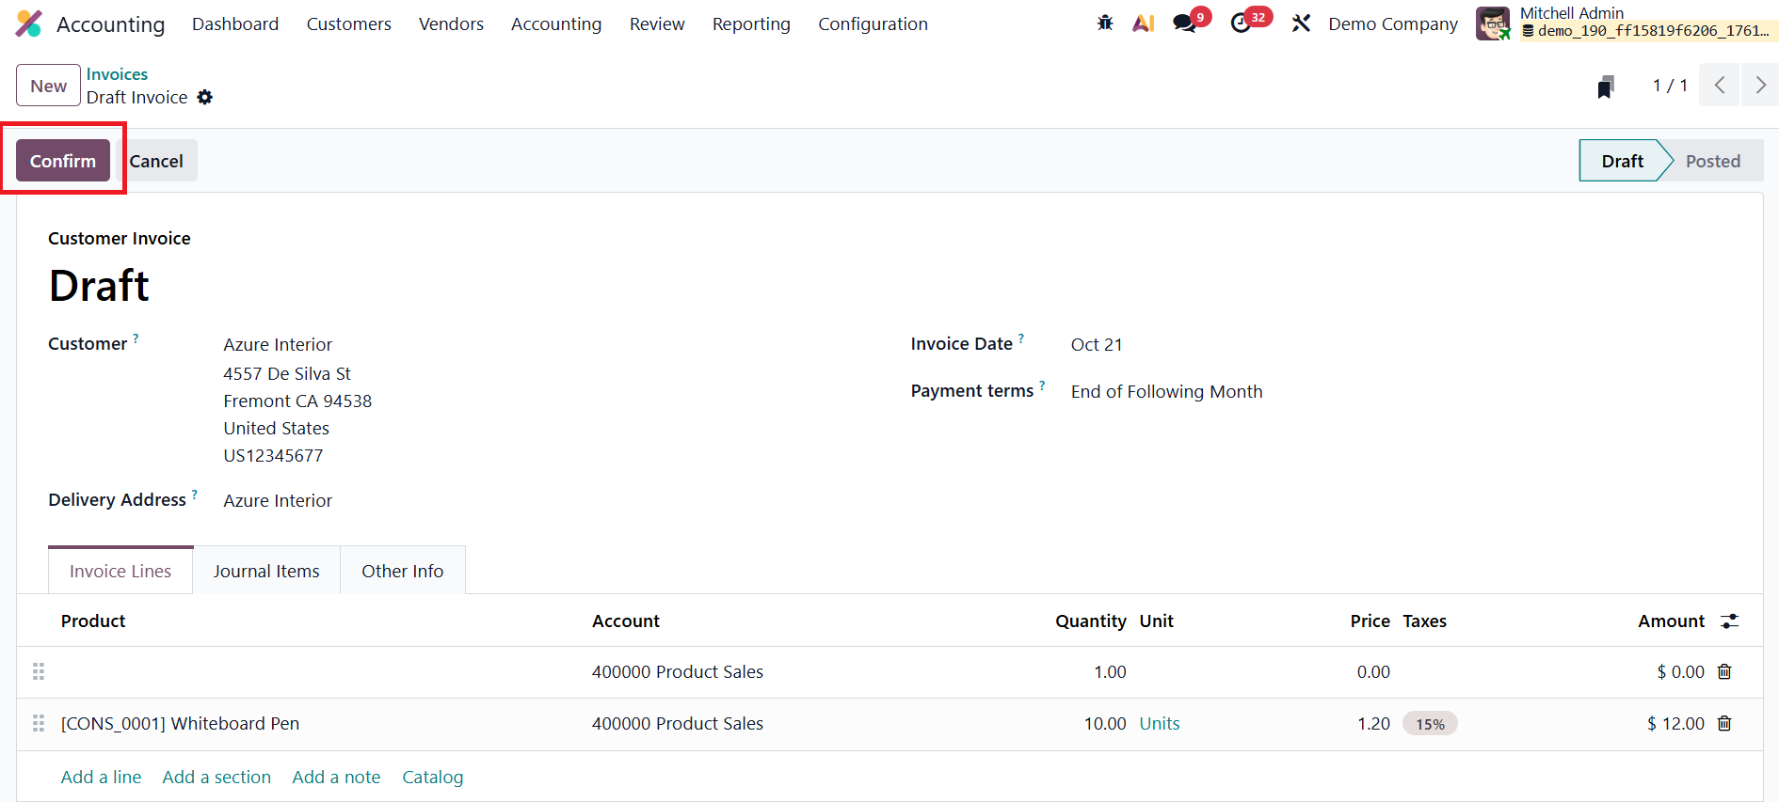1779x802 pixels.
Task: Click the Invoice Date field showing Oct 21
Action: pyautogui.click(x=1097, y=345)
